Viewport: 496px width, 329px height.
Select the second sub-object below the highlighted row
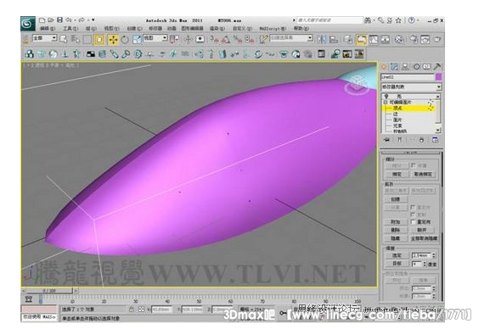click(397, 120)
